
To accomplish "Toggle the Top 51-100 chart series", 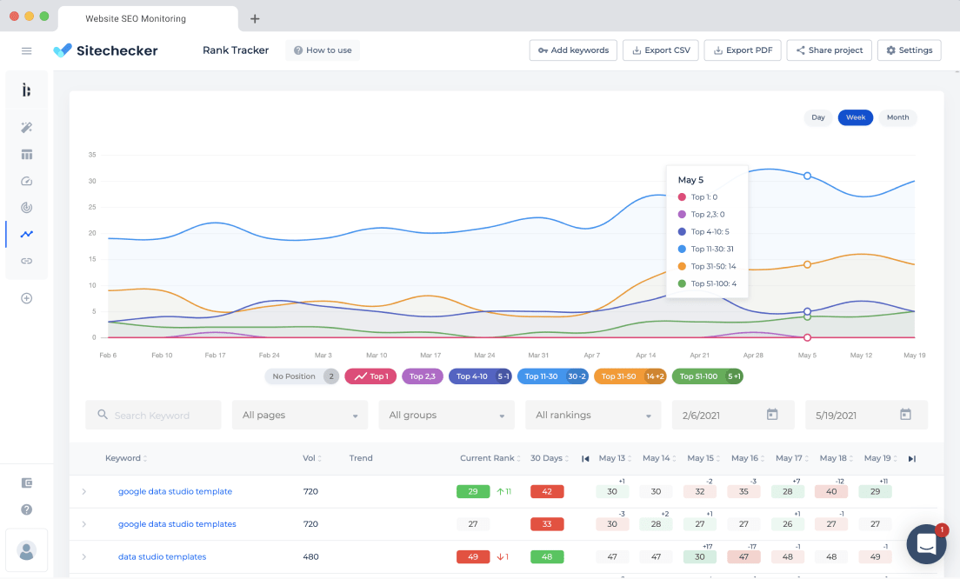I will [708, 376].
